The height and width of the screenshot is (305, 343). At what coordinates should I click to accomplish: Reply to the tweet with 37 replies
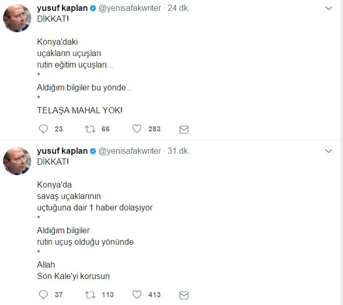(44, 295)
